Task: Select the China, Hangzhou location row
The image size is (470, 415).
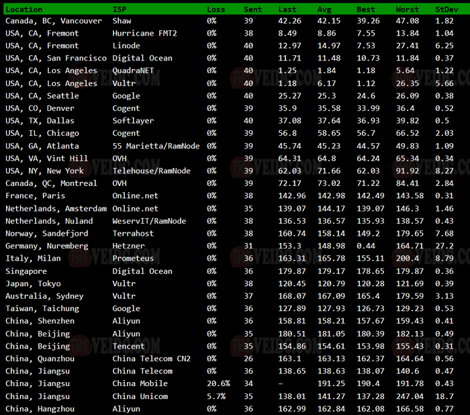Action: [40, 409]
